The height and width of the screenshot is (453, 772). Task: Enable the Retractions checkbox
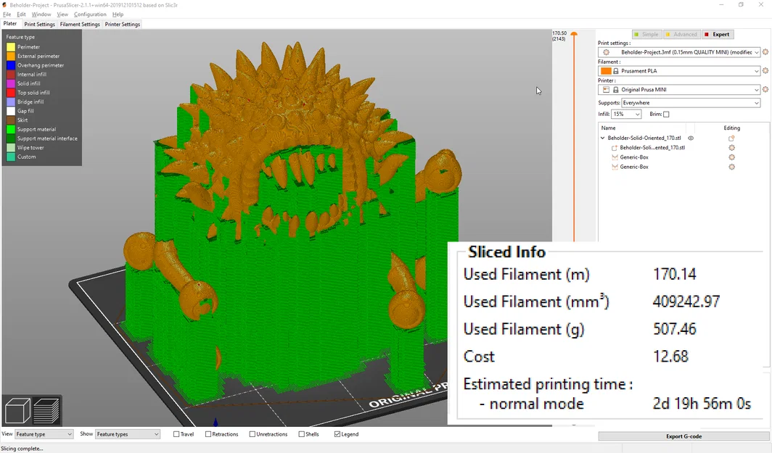(208, 434)
